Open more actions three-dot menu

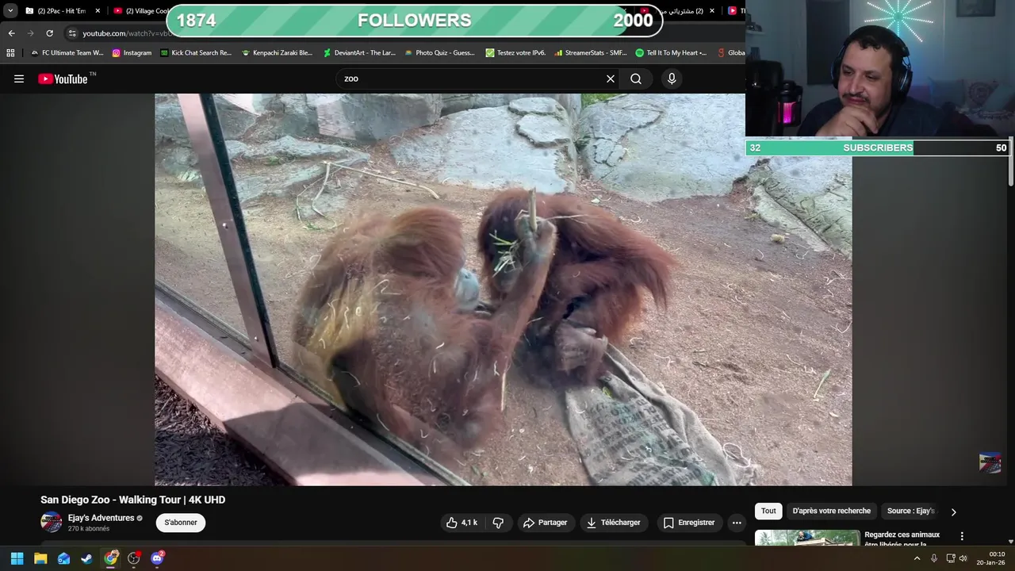[x=737, y=523]
